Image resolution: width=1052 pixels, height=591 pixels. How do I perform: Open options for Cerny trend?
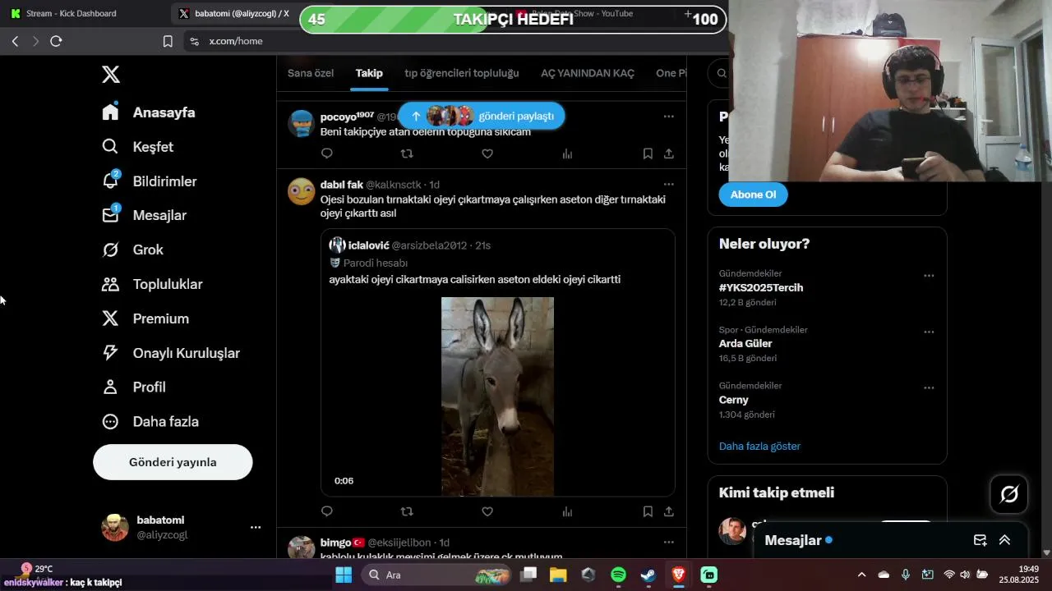click(x=929, y=387)
